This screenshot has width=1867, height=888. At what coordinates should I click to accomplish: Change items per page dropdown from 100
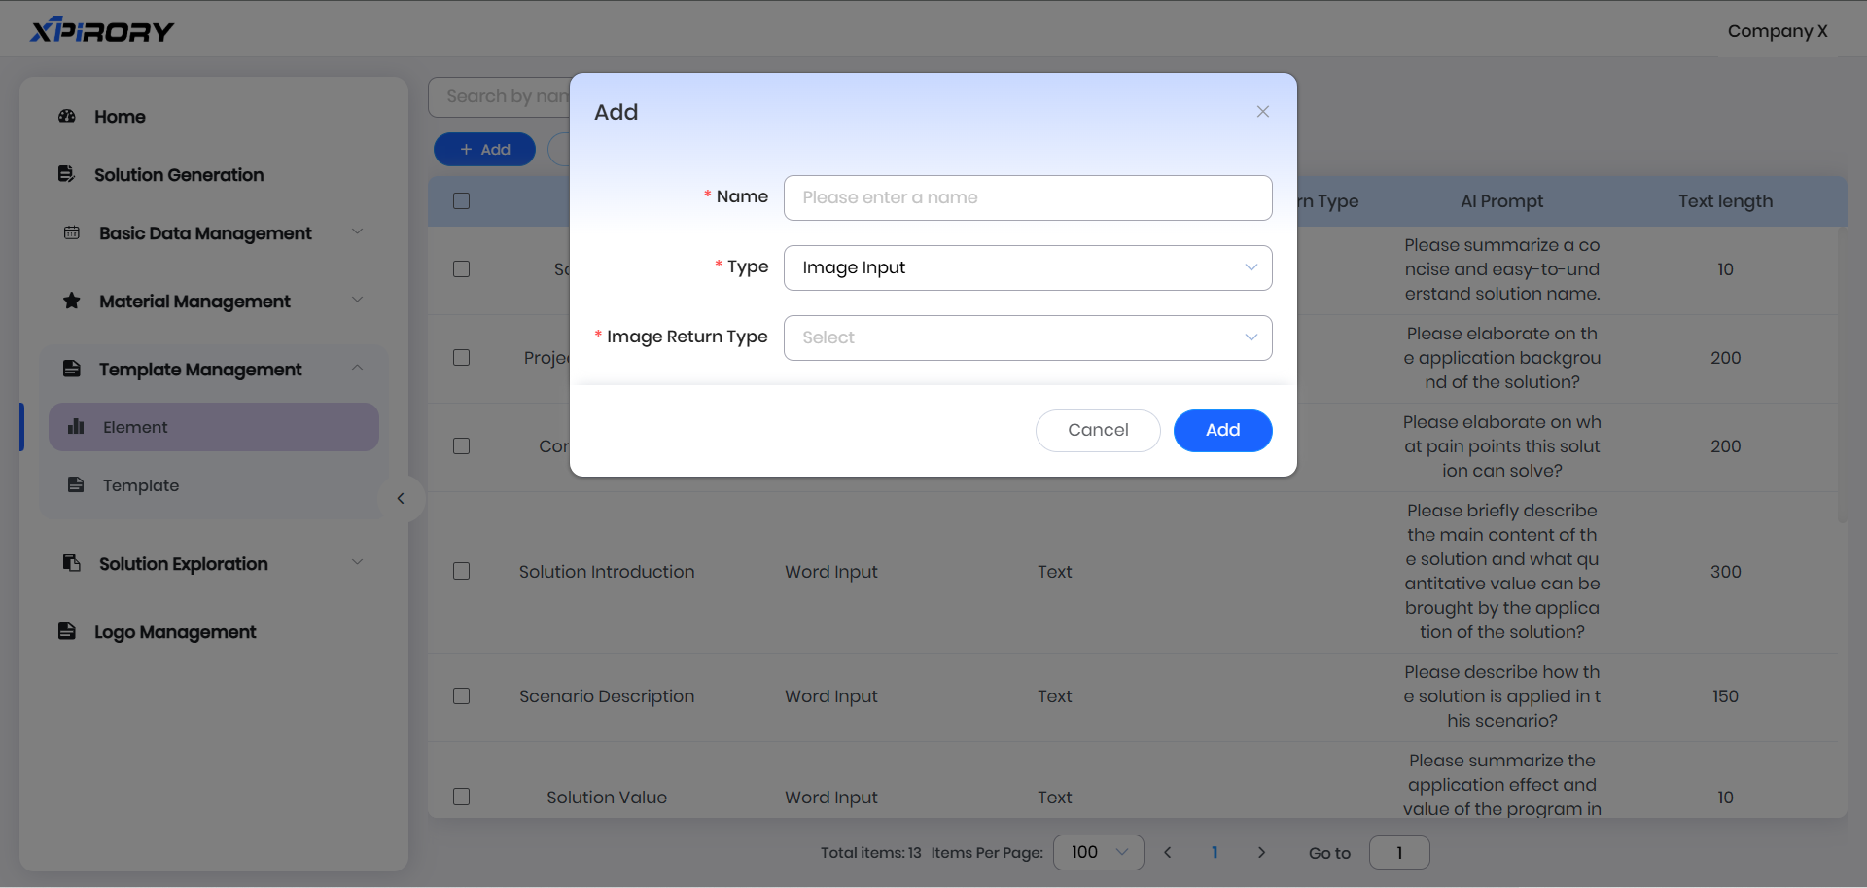click(x=1098, y=853)
